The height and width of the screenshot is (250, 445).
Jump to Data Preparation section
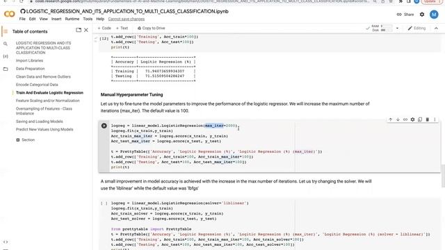pyautogui.click(x=30, y=69)
